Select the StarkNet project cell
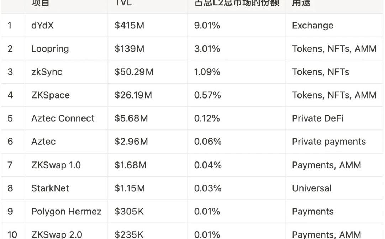Screen dimensions: 385x239 [x=49, y=188]
